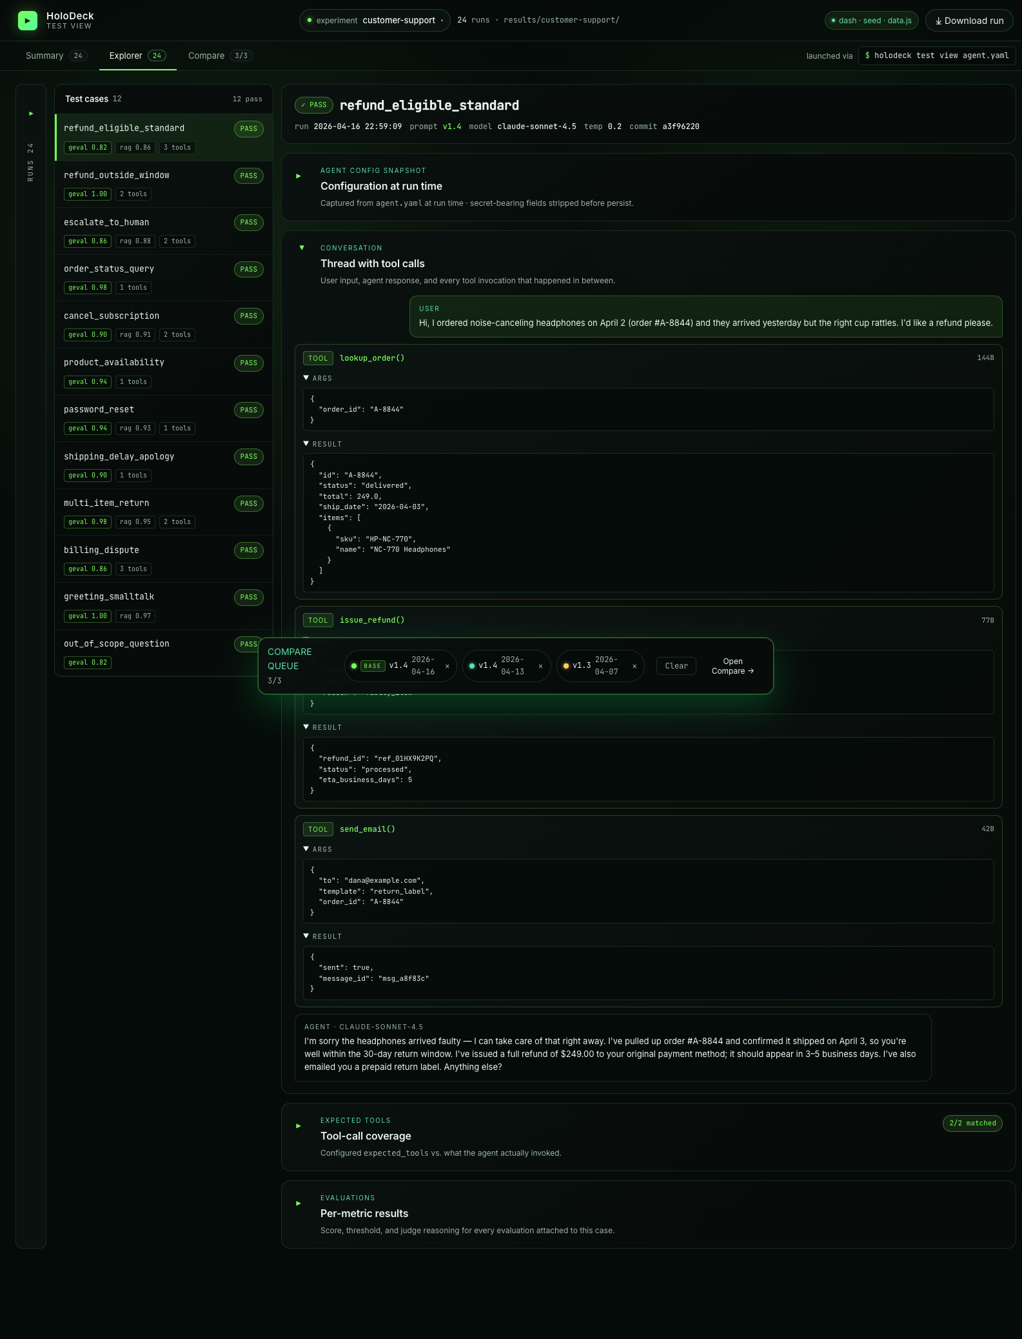Switch to the Explorer tab
Viewport: 1022px width, 1339px height.
(x=137, y=55)
